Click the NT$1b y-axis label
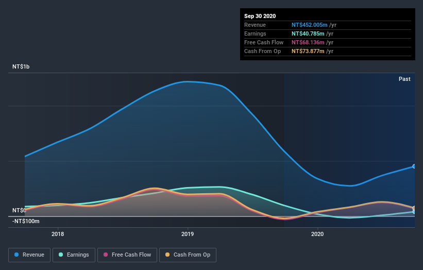Image resolution: width=423 pixels, height=270 pixels. point(21,66)
